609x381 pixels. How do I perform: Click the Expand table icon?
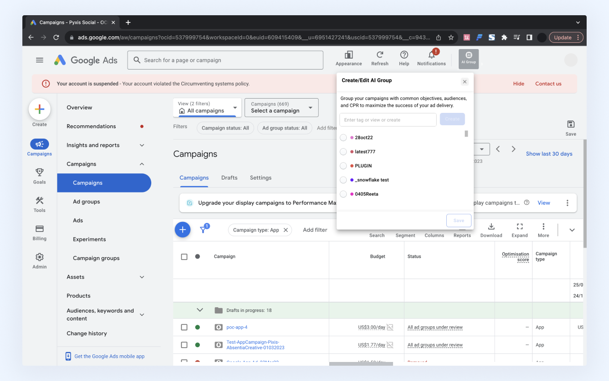pos(520,227)
